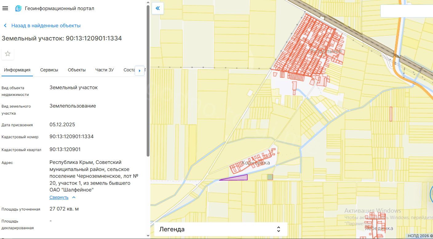Click the map search field
Viewport: 433px width, 239px height.
406,11
